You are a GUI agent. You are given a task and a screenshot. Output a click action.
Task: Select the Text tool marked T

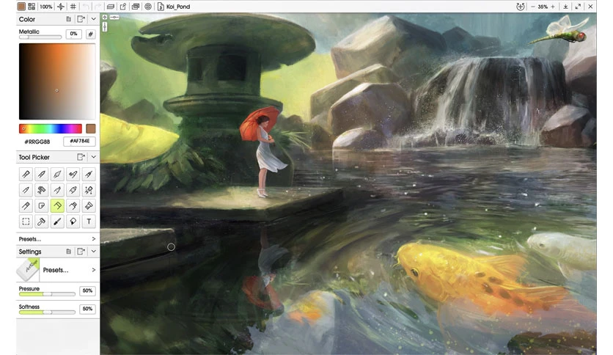(89, 222)
